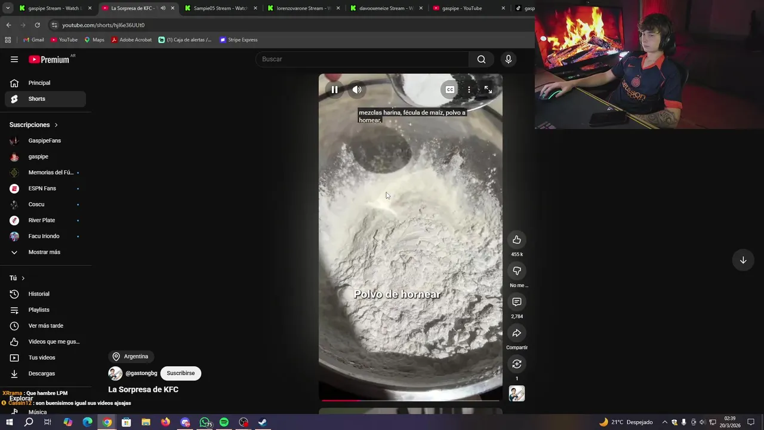Open River Plate subscription
Image resolution: width=764 pixels, height=430 pixels.
(x=45, y=220)
